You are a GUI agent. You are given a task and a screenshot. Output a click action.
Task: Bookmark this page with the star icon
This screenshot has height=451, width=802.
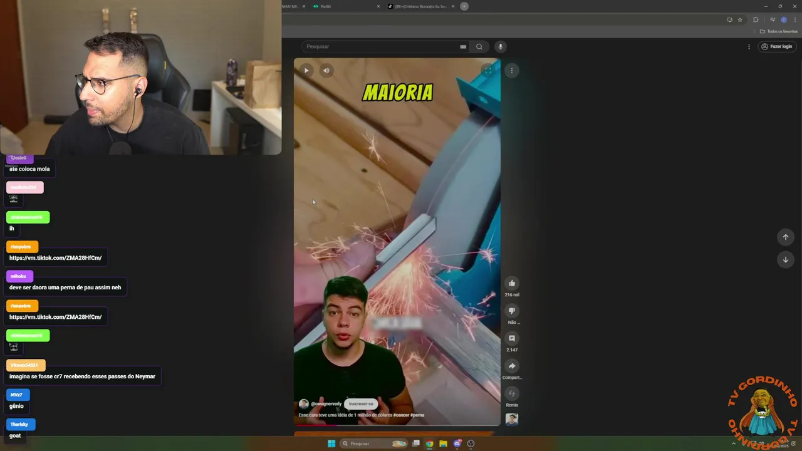click(740, 20)
